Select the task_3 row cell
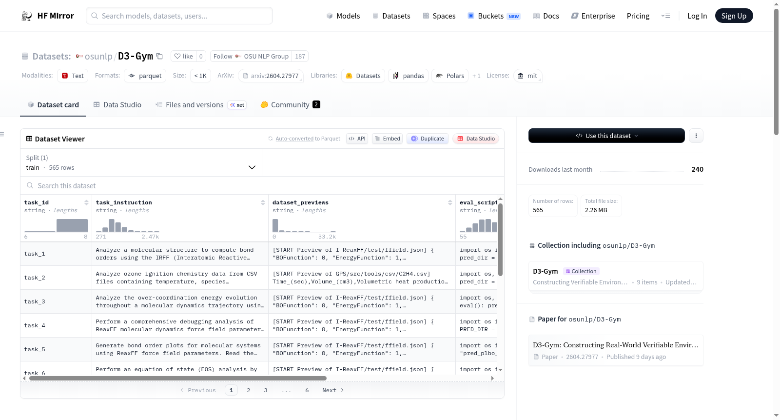780x420 pixels. pyautogui.click(x=56, y=301)
